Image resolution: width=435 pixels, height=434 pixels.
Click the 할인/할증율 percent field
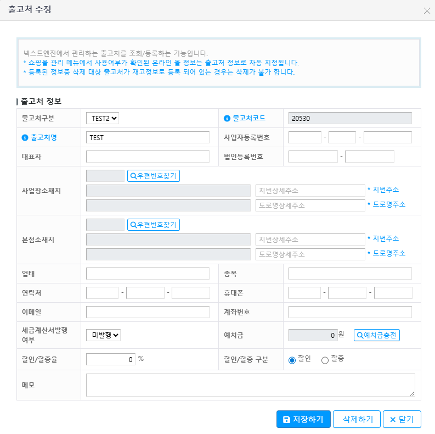[111, 359]
